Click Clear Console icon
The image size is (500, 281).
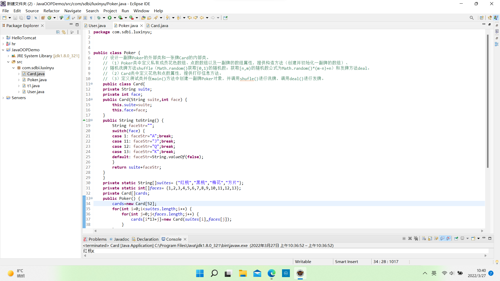coord(424,238)
